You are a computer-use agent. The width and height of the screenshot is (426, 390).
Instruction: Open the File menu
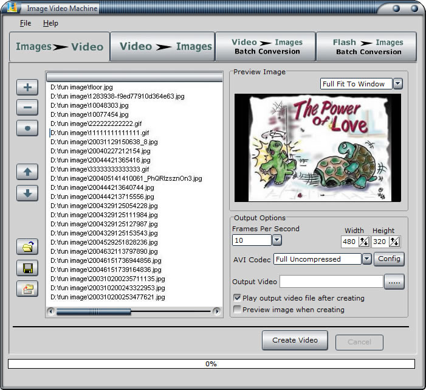[x=25, y=23]
